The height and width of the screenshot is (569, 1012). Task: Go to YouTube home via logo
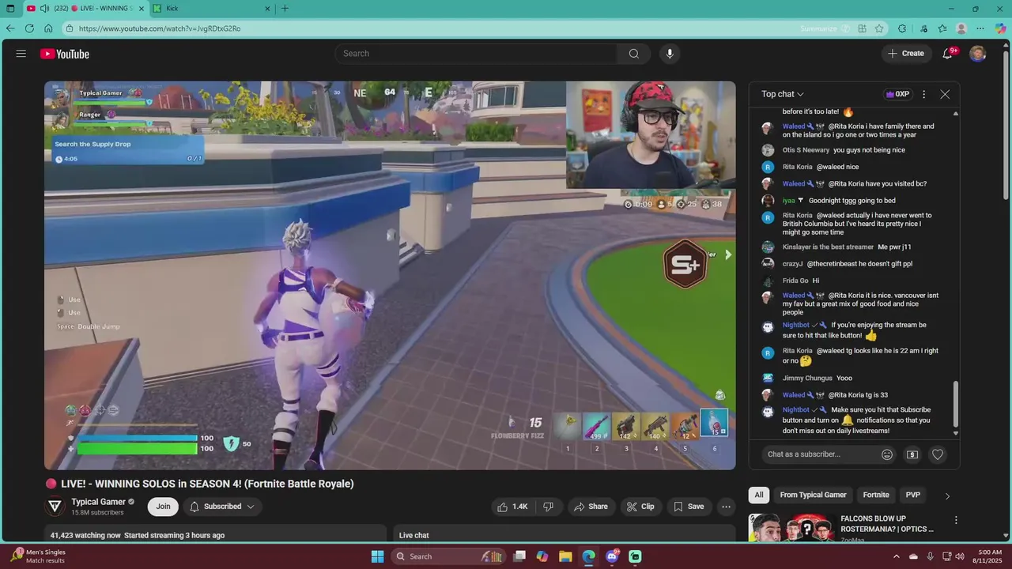(x=65, y=54)
